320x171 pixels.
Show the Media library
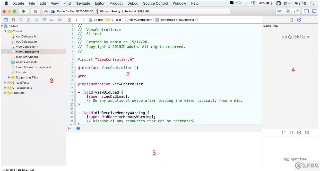(x=307, y=133)
